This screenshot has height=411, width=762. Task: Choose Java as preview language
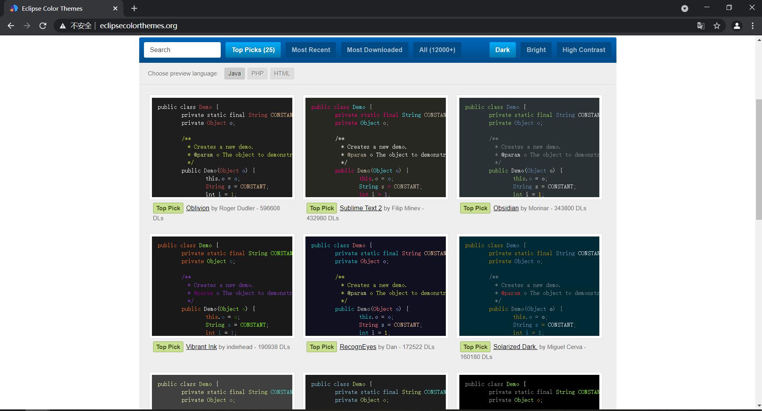coord(235,74)
